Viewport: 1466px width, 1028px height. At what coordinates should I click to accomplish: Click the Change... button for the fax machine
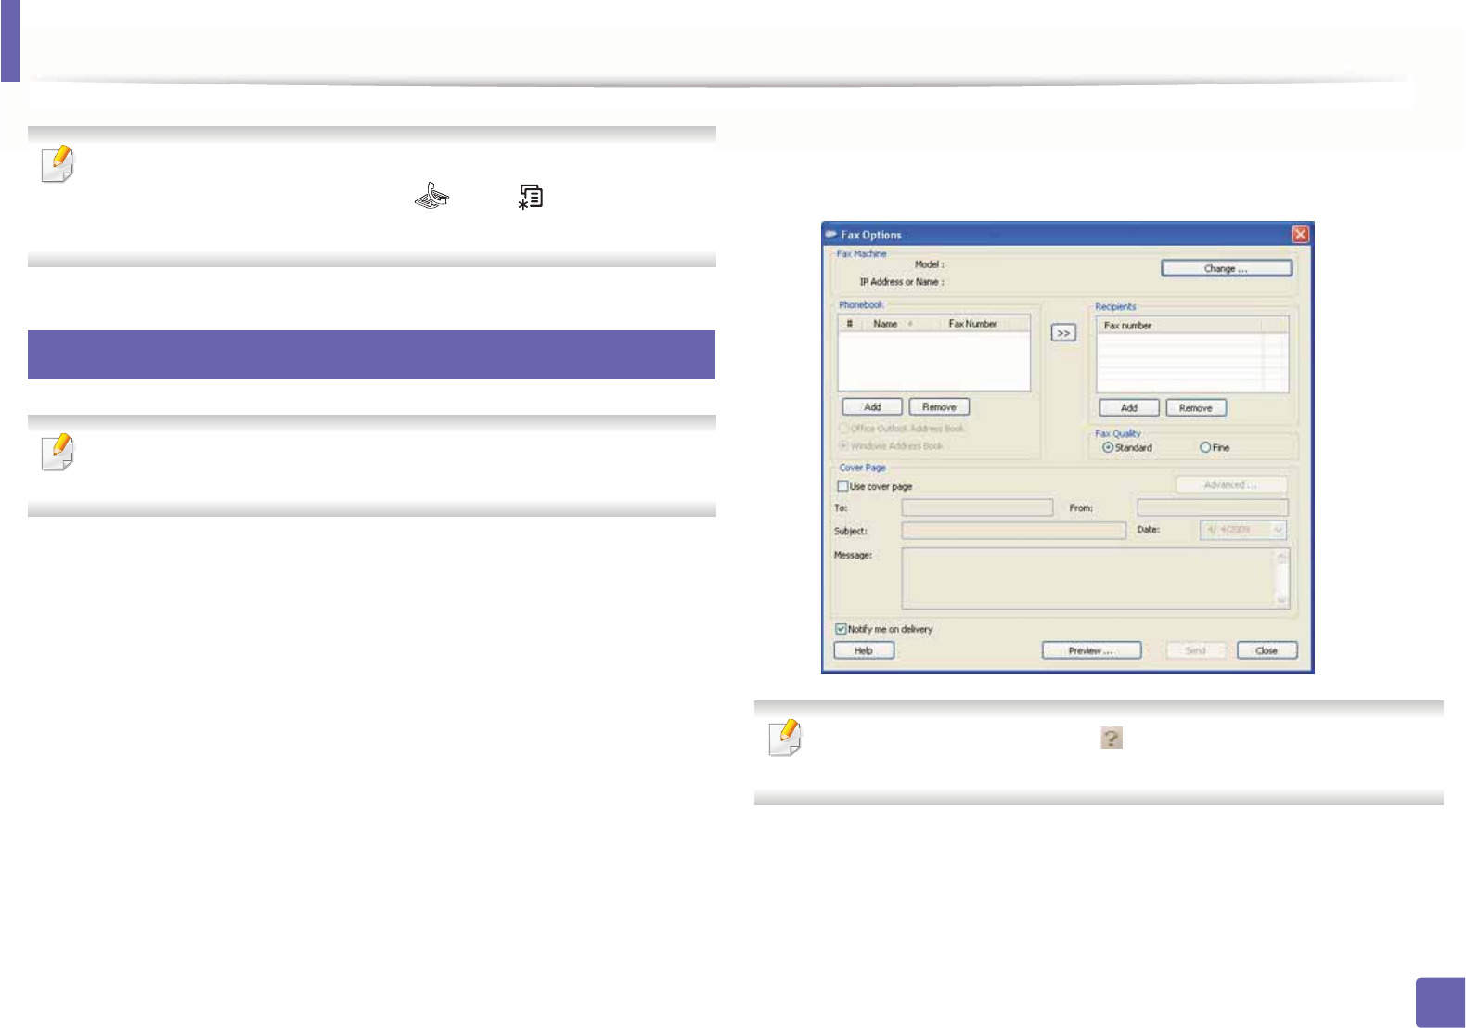[x=1227, y=268]
